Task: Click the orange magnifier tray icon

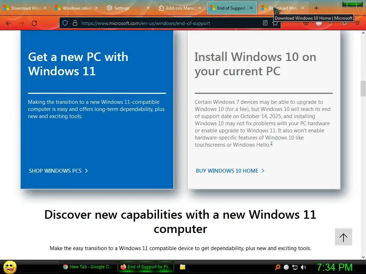Action: [x=277, y=267]
